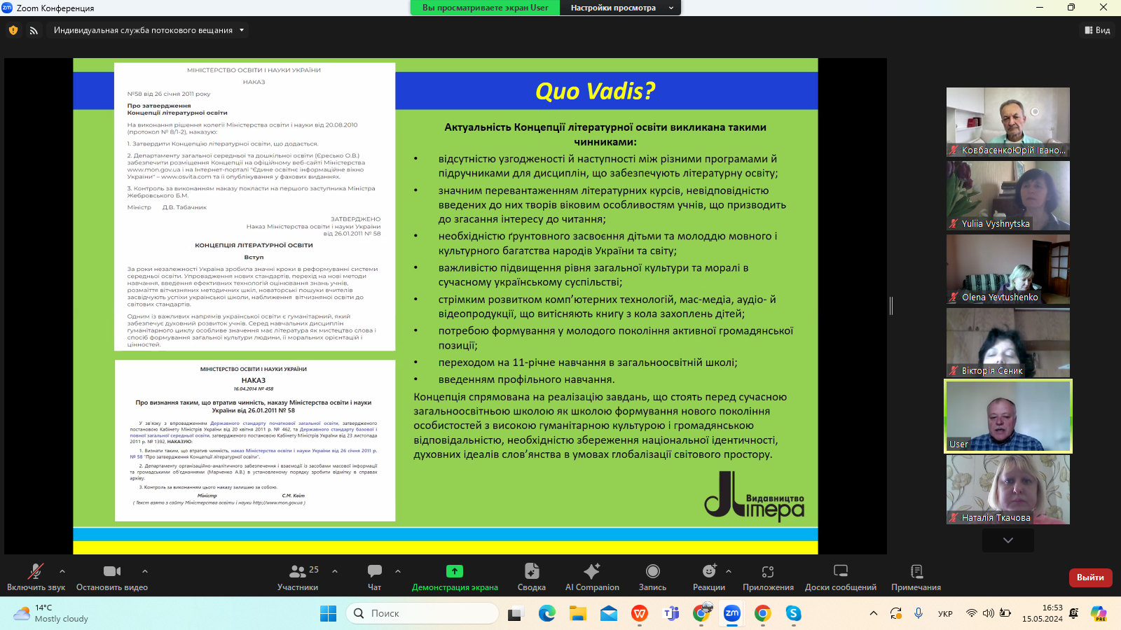Expand video options arrow beside camera
The height and width of the screenshot is (630, 1121).
(145, 571)
